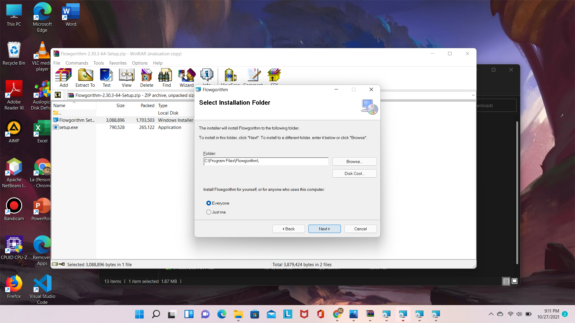
Task: Show hidden system tray icons chevron
Action: (x=491, y=314)
